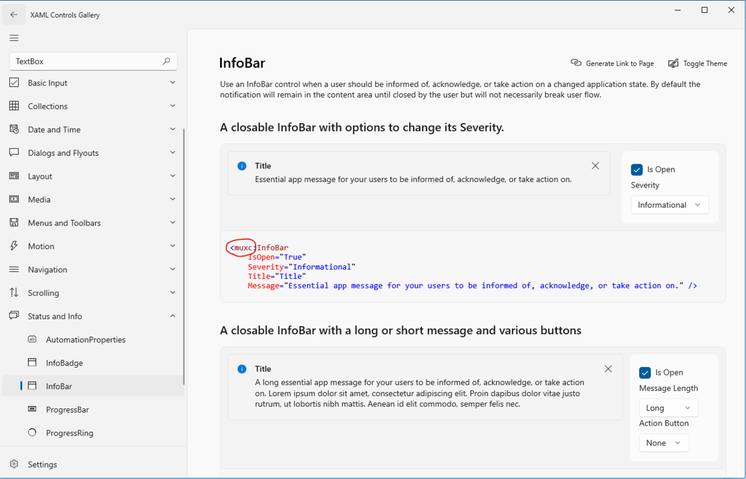This screenshot has height=479, width=746.
Task: Select InfoBar in the sidebar
Action: coord(93,386)
